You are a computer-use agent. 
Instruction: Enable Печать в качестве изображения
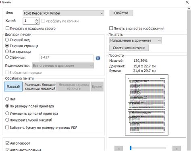[111, 28]
